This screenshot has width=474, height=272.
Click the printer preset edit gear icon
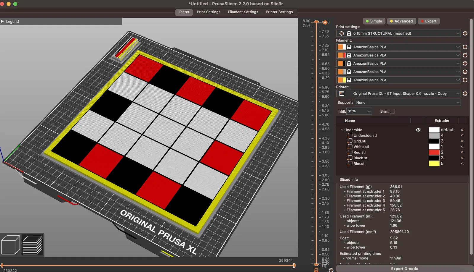point(465,93)
